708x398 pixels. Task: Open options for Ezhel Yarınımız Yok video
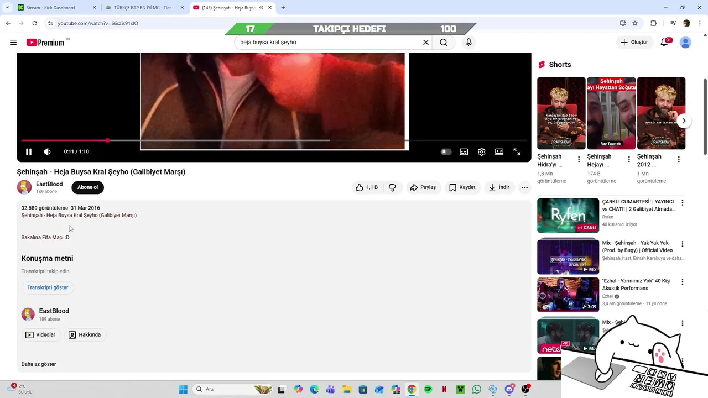[x=682, y=282]
